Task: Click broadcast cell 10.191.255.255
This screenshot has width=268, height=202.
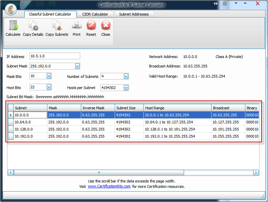Action: coord(228,129)
